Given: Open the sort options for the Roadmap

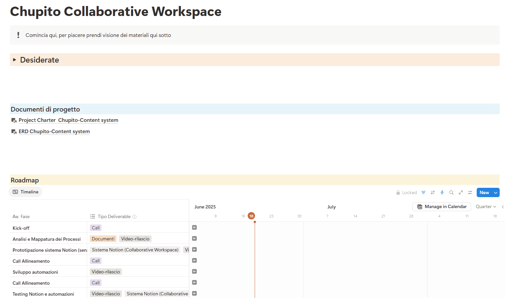Looking at the screenshot, I should (432, 192).
